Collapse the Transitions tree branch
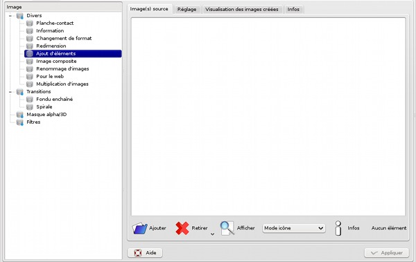The width and height of the screenshot is (416, 262). [x=10, y=92]
